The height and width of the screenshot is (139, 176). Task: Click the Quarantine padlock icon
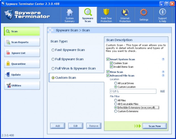8,63
